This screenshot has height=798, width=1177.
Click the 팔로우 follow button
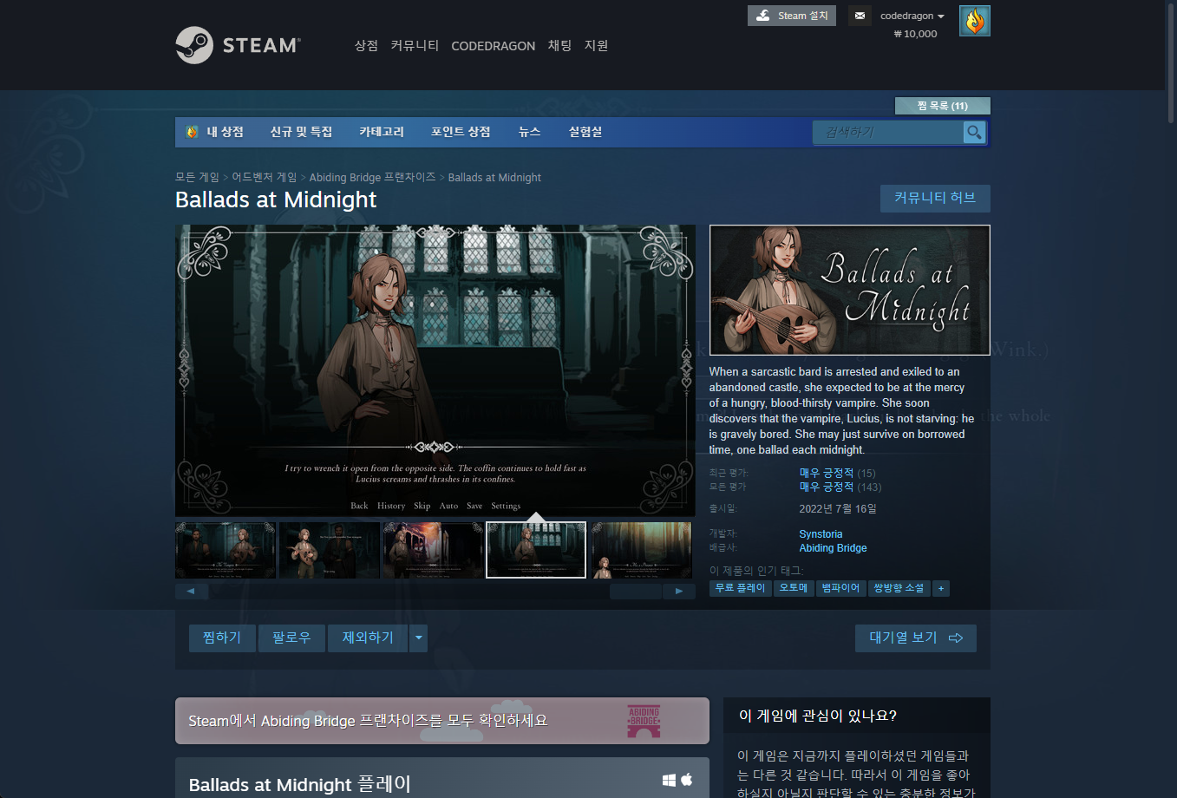coord(291,638)
